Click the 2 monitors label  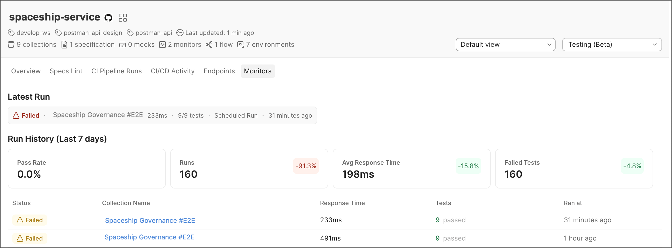[185, 45]
